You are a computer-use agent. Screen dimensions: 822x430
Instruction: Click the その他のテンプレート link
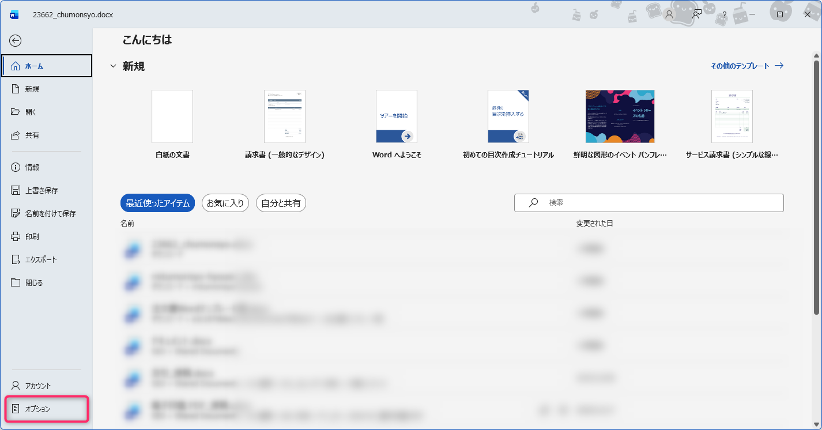[746, 66]
